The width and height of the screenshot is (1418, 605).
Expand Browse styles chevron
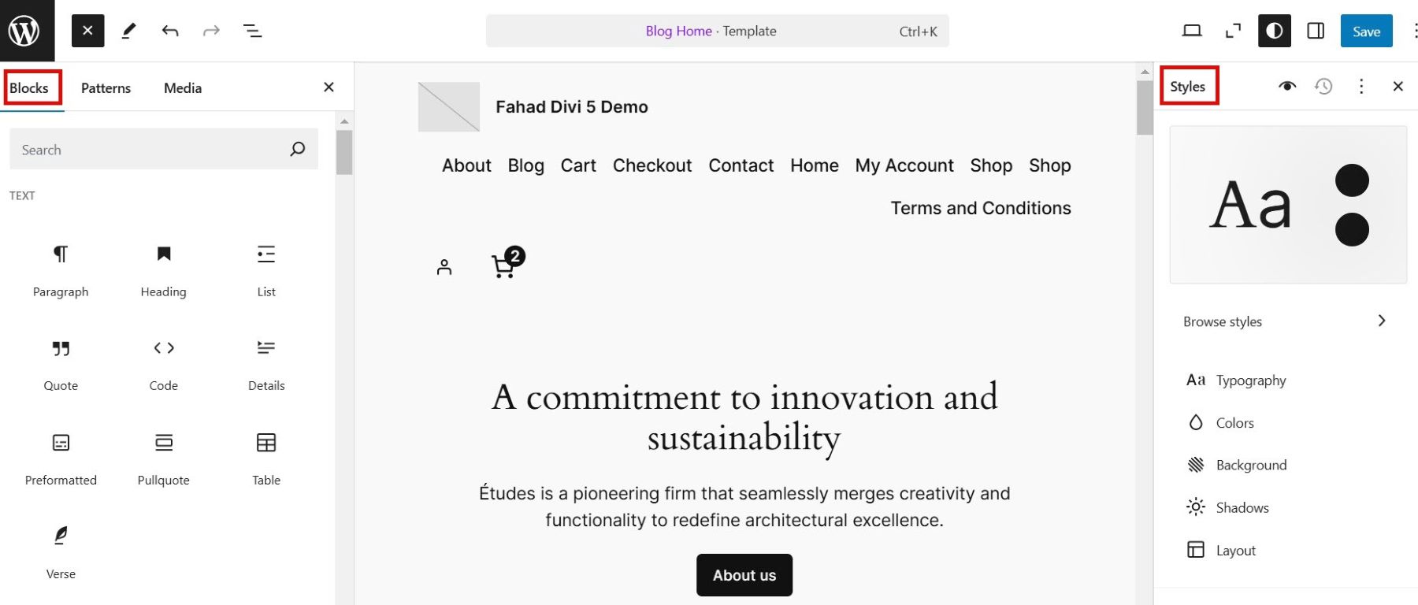(x=1381, y=321)
